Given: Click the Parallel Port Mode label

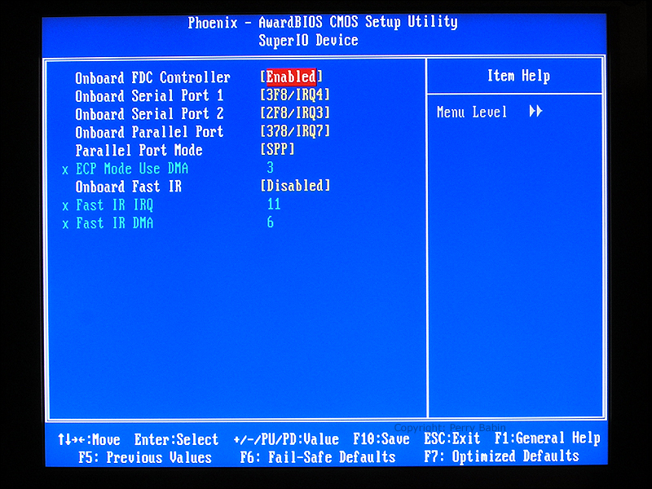Looking at the screenshot, I should click(139, 150).
